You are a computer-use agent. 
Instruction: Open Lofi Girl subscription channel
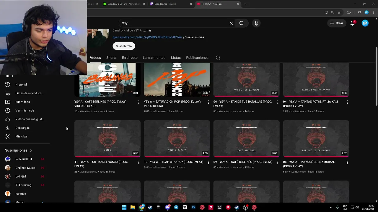click(x=25, y=176)
